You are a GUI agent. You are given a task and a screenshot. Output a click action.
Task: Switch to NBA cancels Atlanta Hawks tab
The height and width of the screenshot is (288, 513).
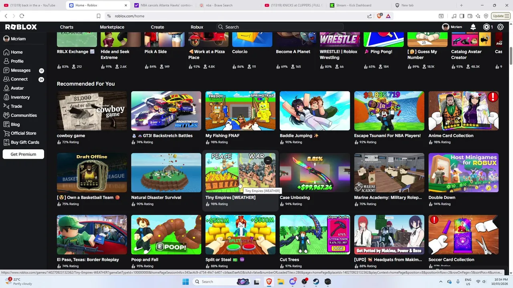[x=164, y=5]
